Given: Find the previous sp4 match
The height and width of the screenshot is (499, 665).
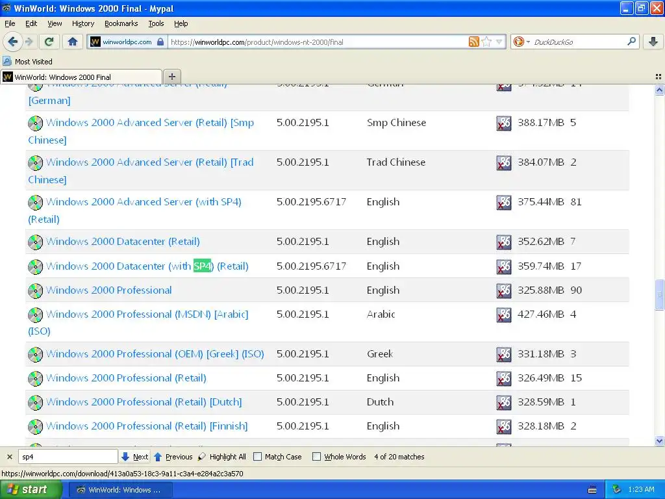Looking at the screenshot, I should 173,457.
